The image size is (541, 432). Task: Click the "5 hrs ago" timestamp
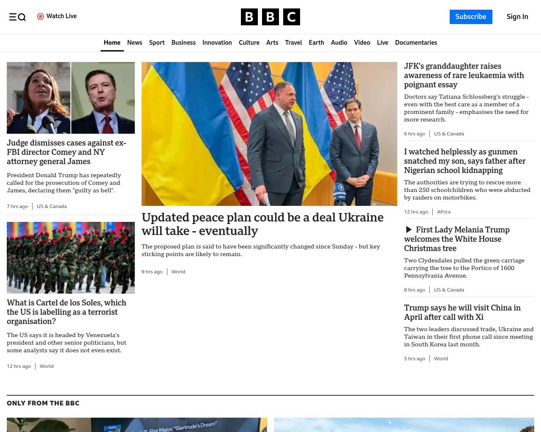pos(415,359)
